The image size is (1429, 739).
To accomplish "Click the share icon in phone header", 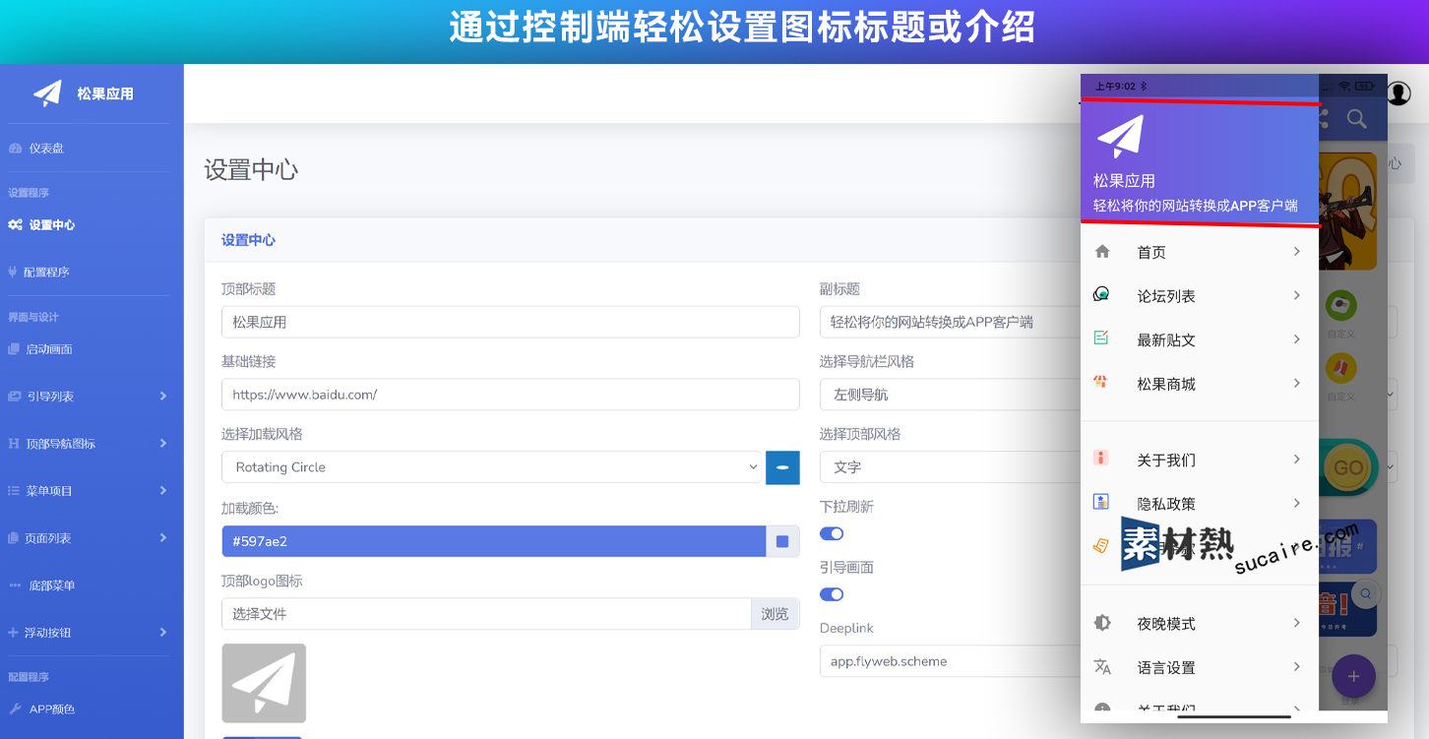I will point(1324,119).
